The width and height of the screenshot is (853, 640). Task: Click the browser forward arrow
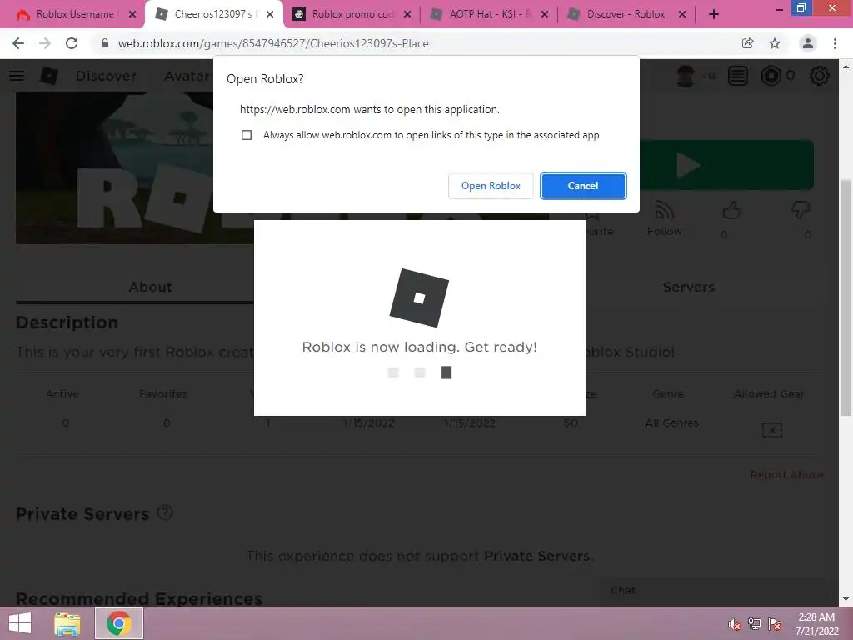(45, 43)
